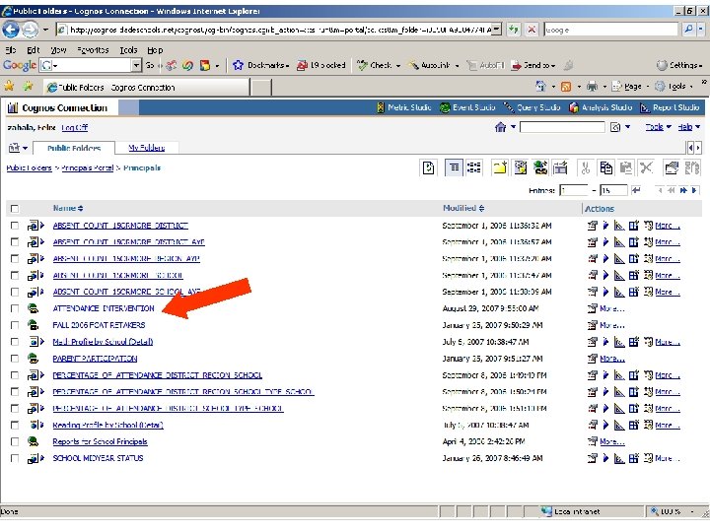710x532 pixels.
Task: Open the File menu
Action: tap(10, 50)
